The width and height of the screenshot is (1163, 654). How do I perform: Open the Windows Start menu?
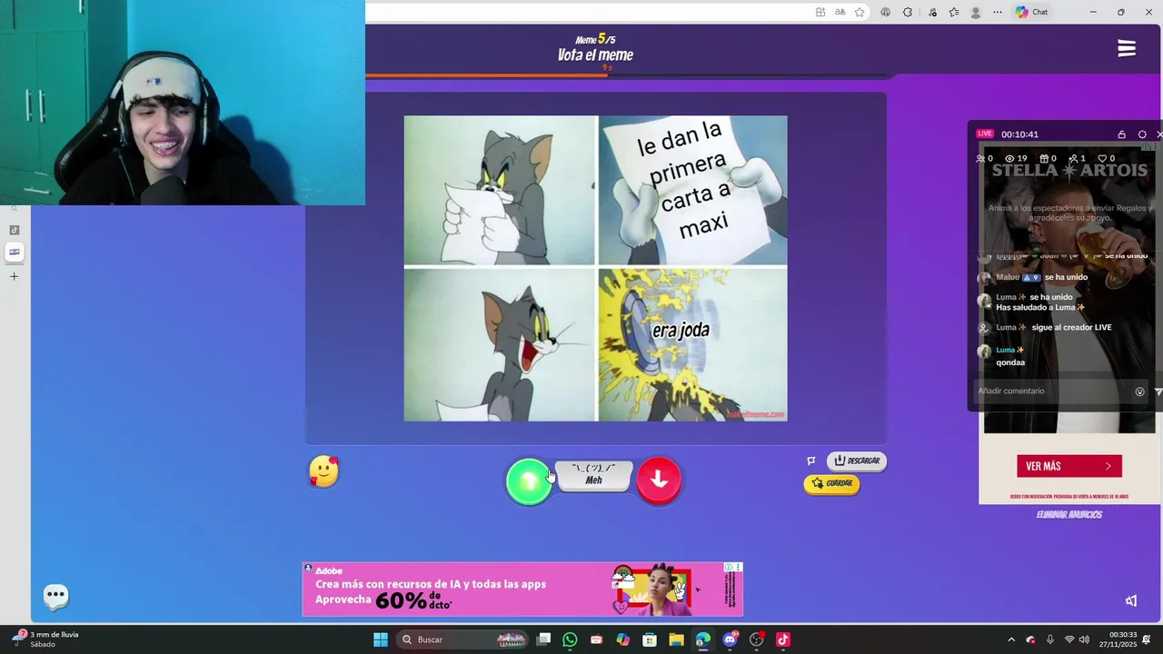381,639
